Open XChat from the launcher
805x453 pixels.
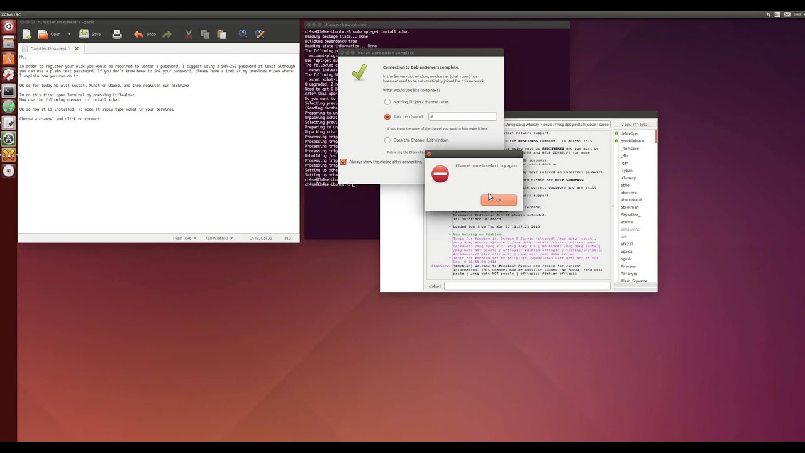[8, 155]
